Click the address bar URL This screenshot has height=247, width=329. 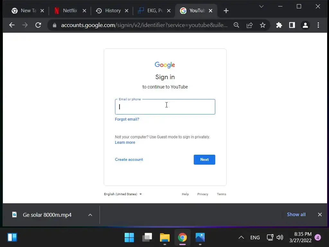pyautogui.click(x=144, y=25)
